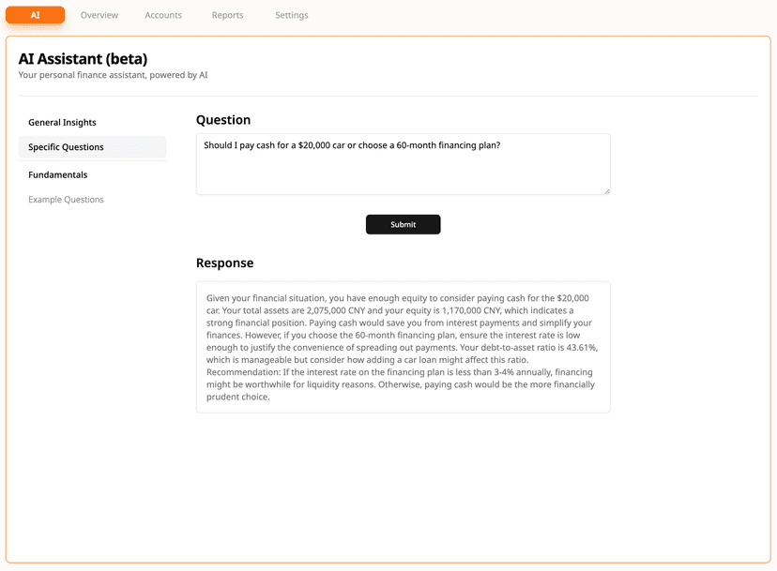Viewport: 777px width, 571px height.
Task: Click the AI Assistant (beta) heading
Action: [x=83, y=59]
